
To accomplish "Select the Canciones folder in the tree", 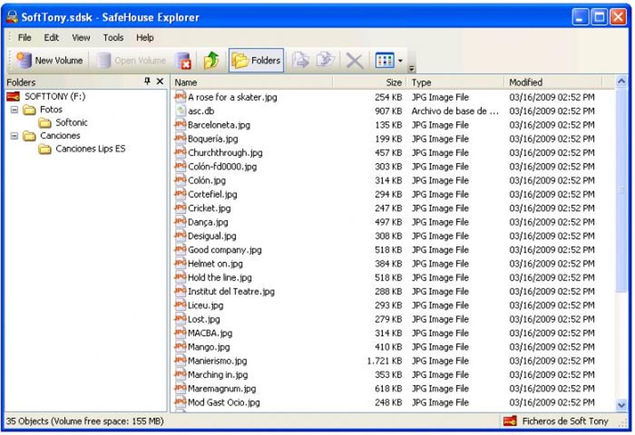I will pos(60,136).
